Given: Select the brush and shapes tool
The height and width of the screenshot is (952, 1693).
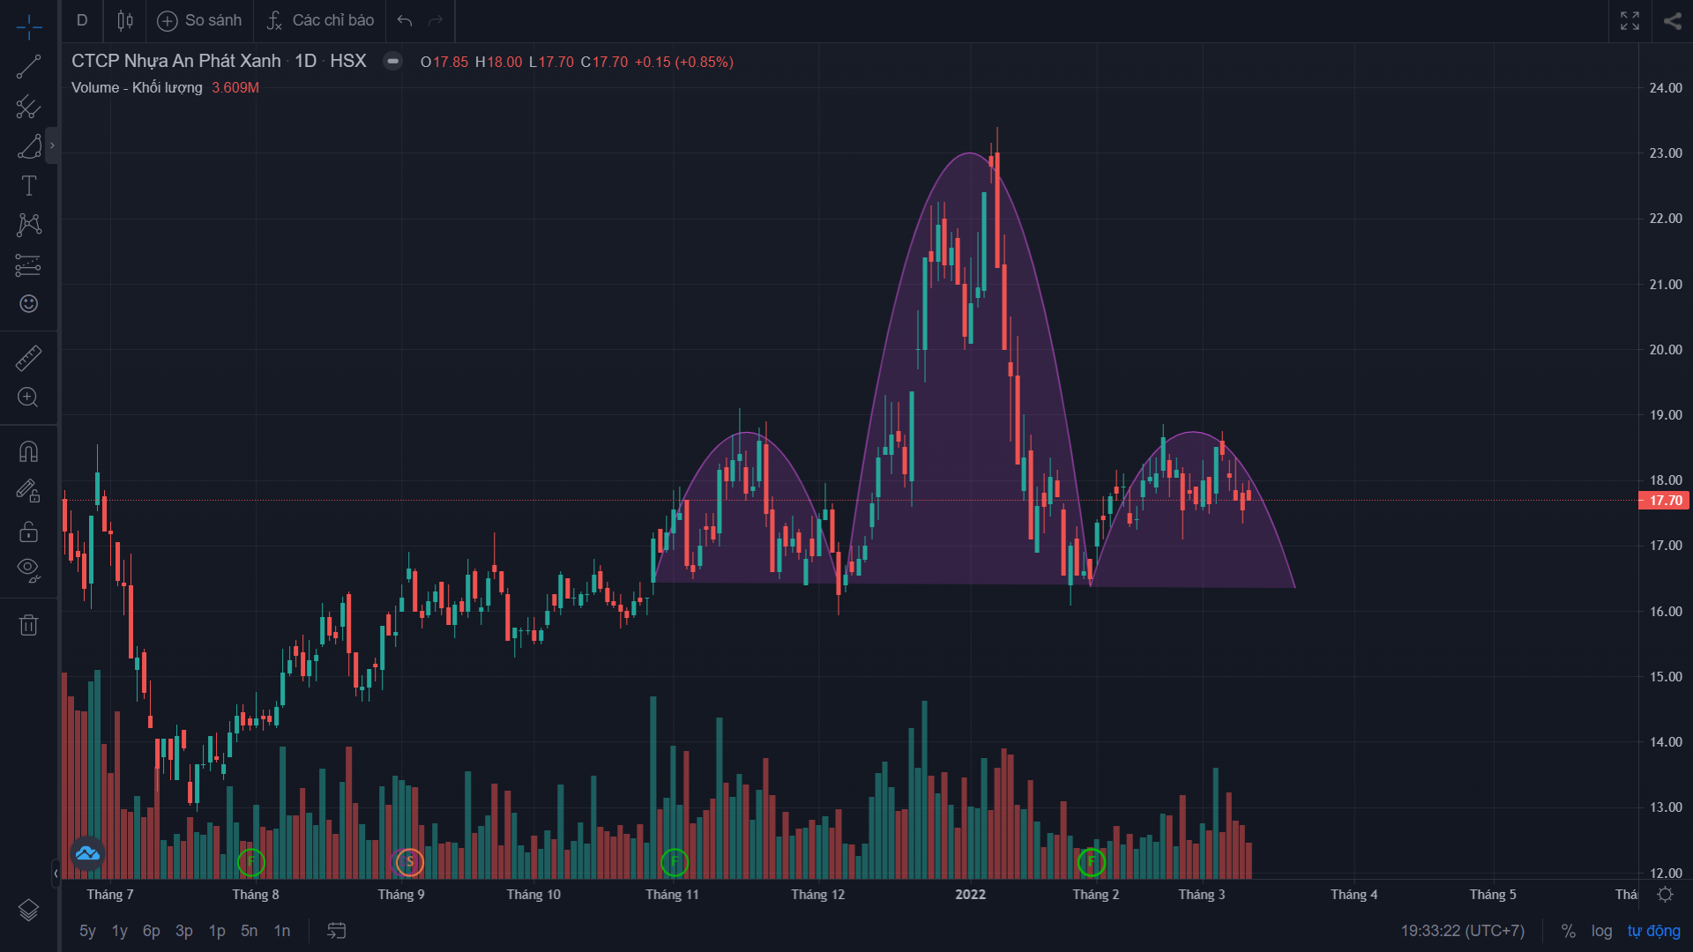Looking at the screenshot, I should click(28, 146).
